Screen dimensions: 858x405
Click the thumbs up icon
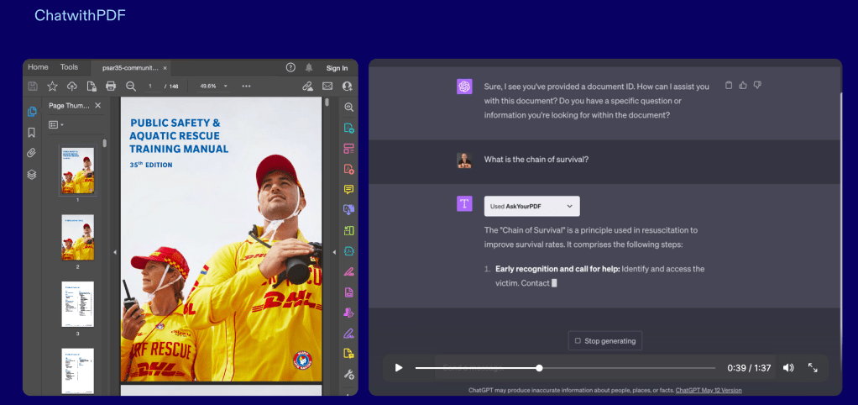click(x=743, y=85)
